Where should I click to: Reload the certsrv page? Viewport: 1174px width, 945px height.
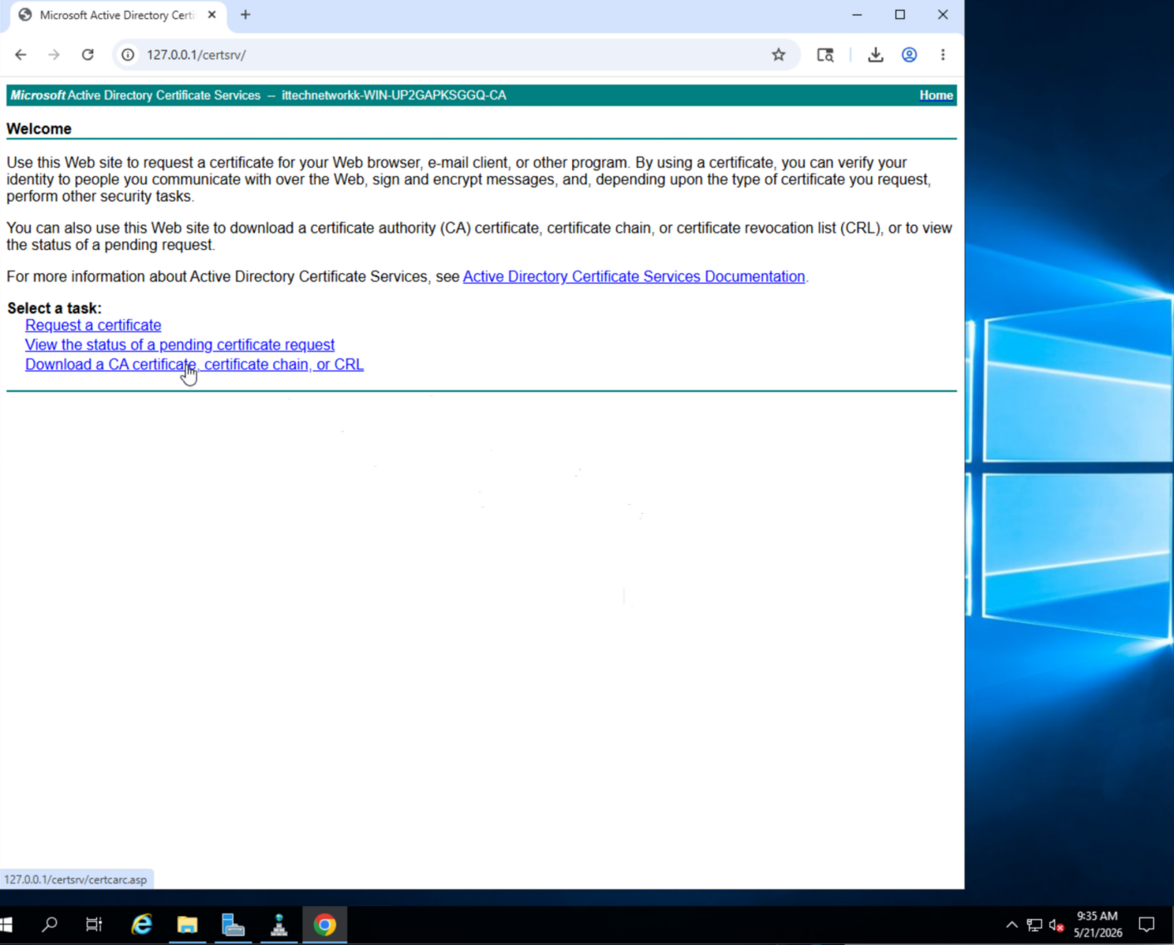(x=87, y=55)
